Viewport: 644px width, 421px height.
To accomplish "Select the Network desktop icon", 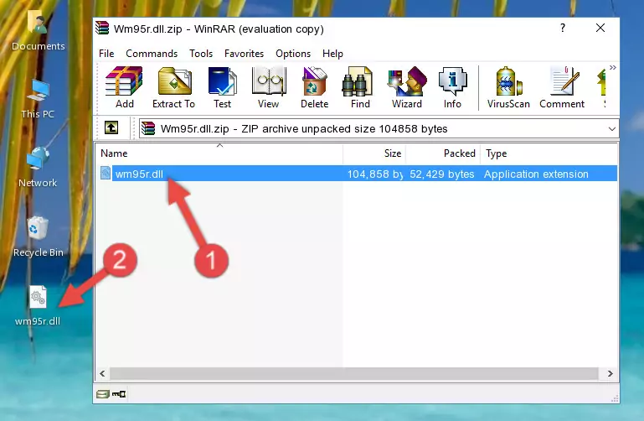I will click(x=38, y=168).
